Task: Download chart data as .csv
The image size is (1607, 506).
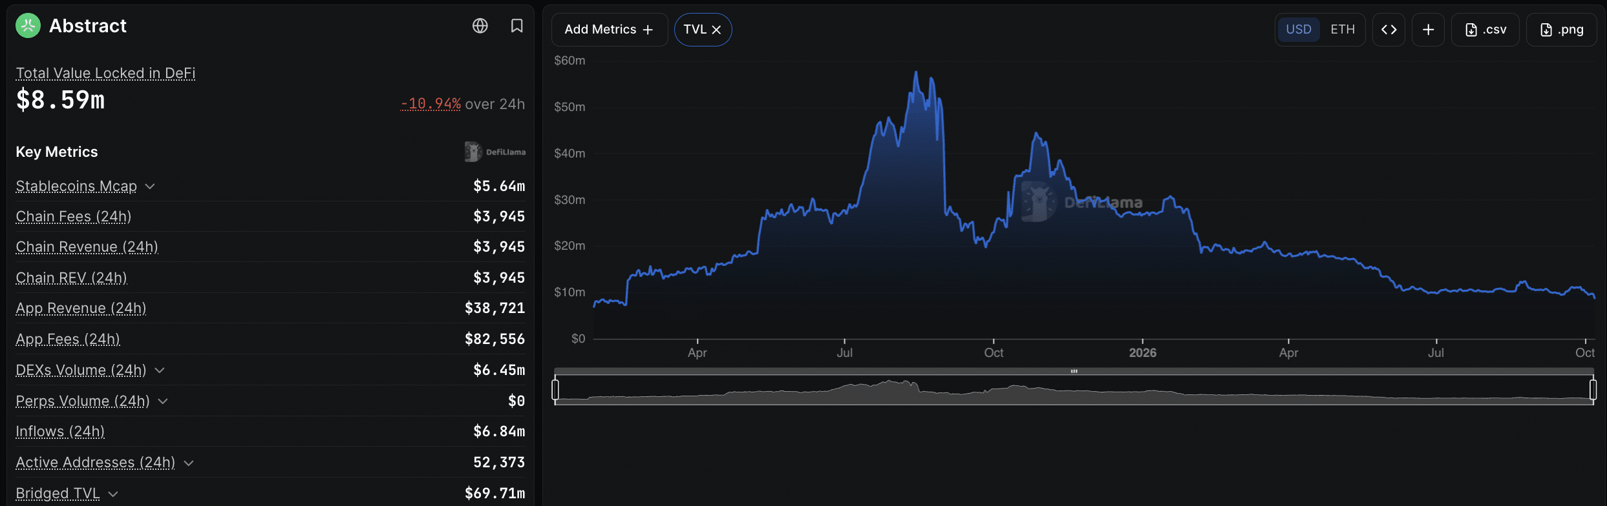Action: pos(1485,30)
